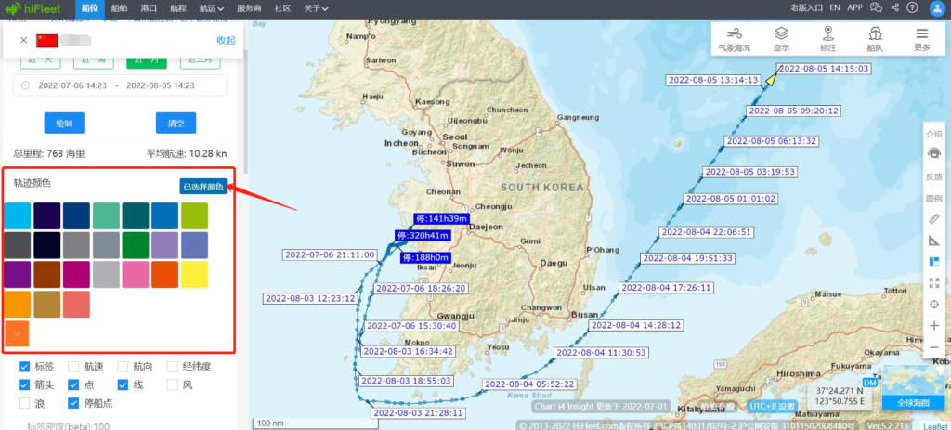Open the 船队 fleet panel

(874, 37)
